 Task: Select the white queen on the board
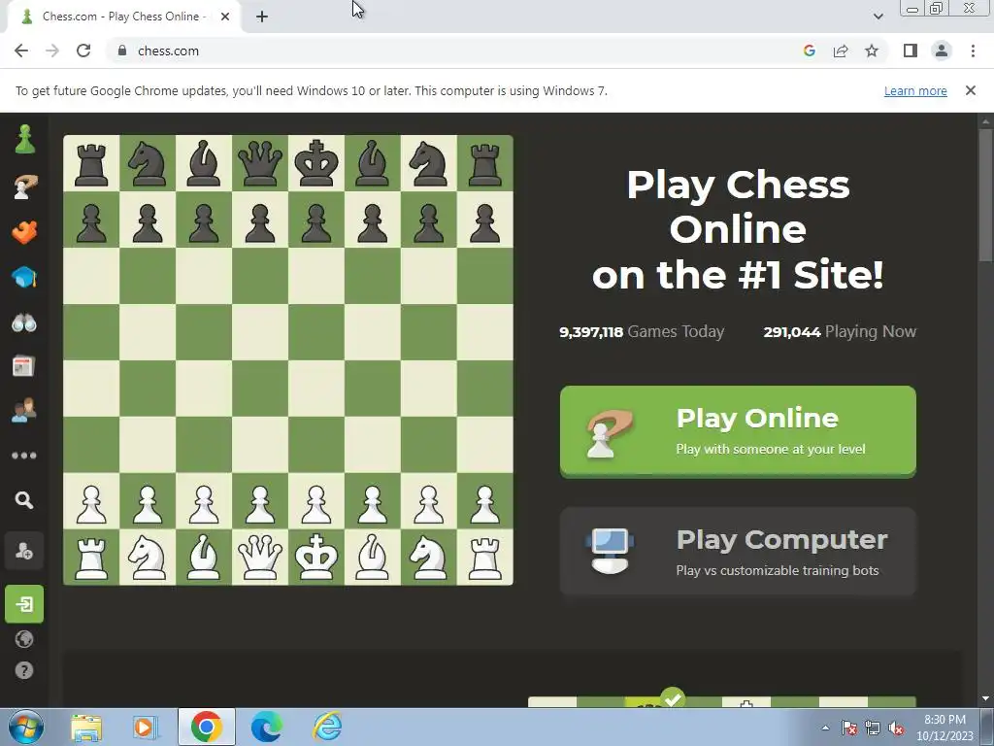click(260, 557)
